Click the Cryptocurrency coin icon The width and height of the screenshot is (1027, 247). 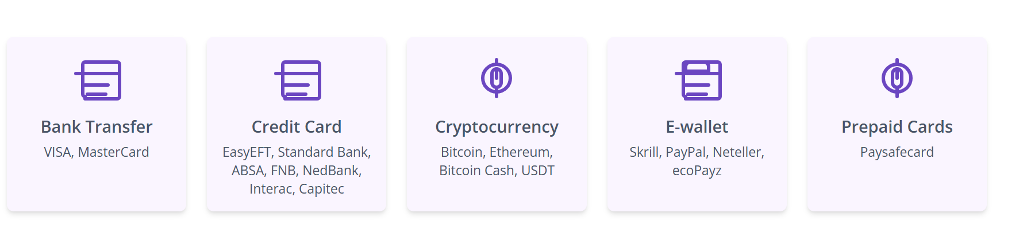497,78
